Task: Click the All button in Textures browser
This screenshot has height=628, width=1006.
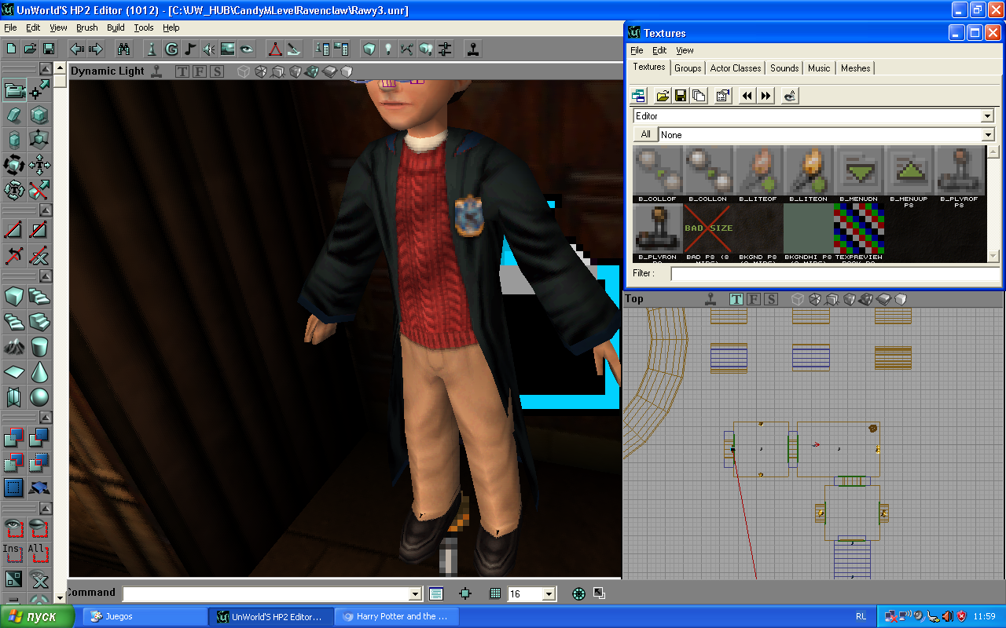Action: coord(645,134)
